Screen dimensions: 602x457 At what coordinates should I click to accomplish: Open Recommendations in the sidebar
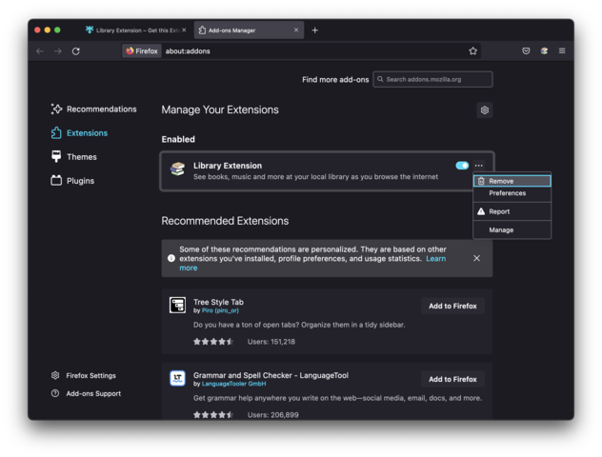pyautogui.click(x=93, y=109)
